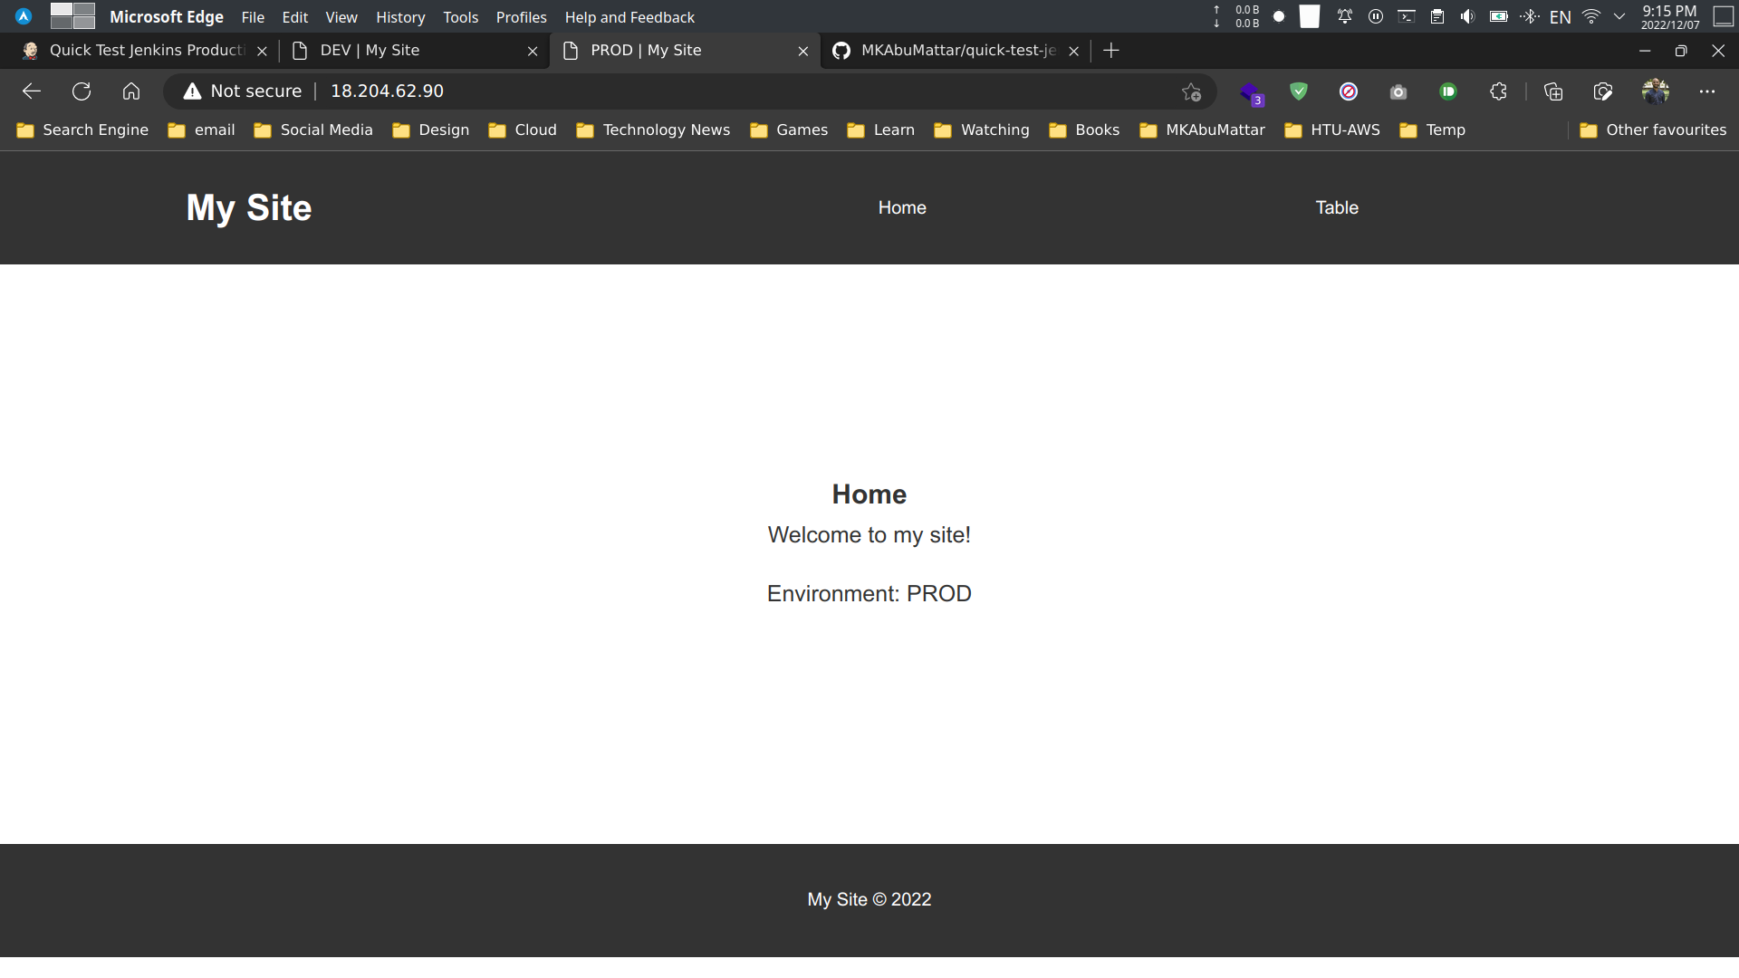
Task: Open the Table page link
Action: point(1337,207)
